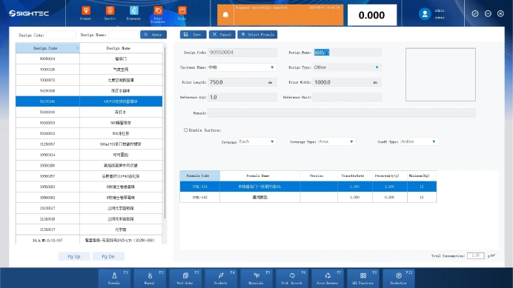513x288 pixels.
Task: Expand the Design Type dropdown showing Other
Action: [377, 67]
